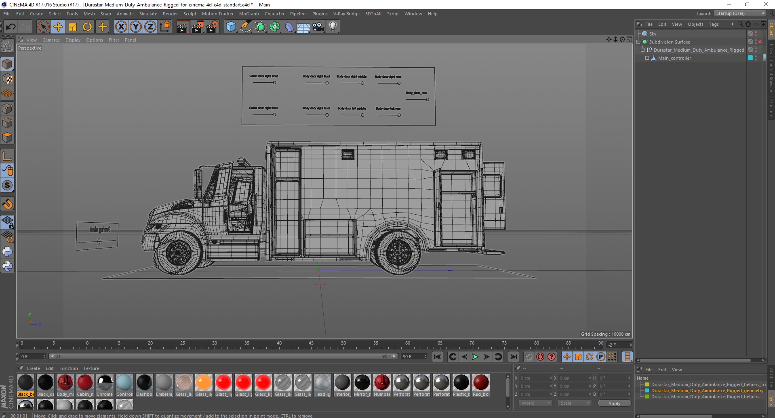Add a camera object
Viewport: 775px width, 418px height.
pyautogui.click(x=318, y=27)
